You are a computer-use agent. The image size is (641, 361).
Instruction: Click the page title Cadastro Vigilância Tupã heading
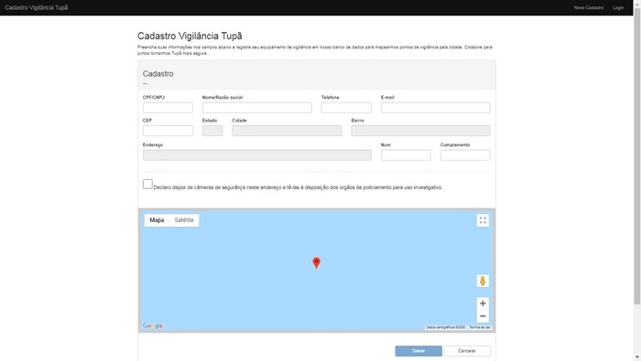coord(190,36)
